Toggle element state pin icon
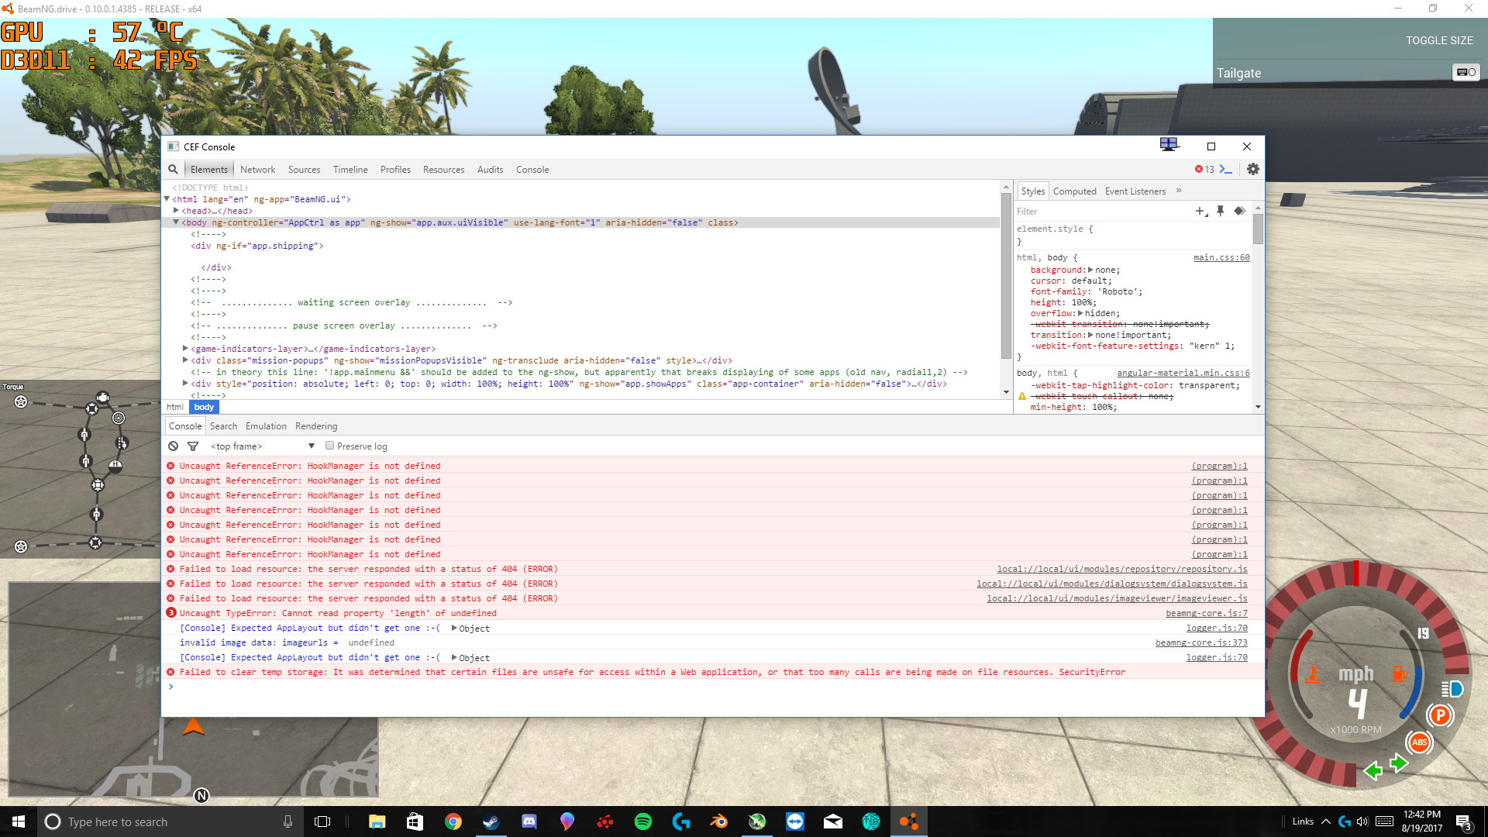 pyautogui.click(x=1221, y=211)
